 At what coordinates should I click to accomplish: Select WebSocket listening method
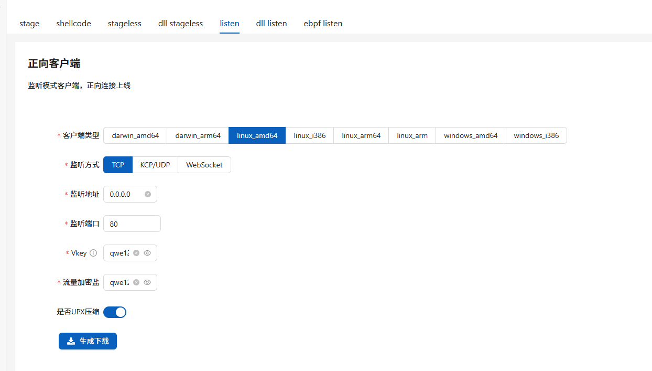[204, 165]
